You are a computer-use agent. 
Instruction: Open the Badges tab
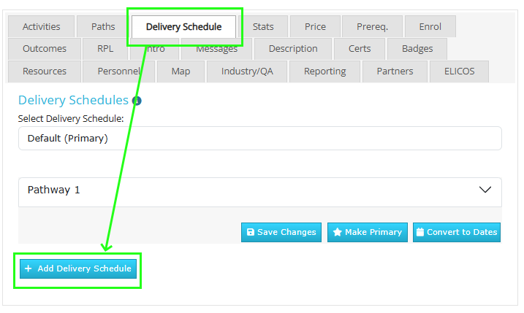pyautogui.click(x=417, y=49)
